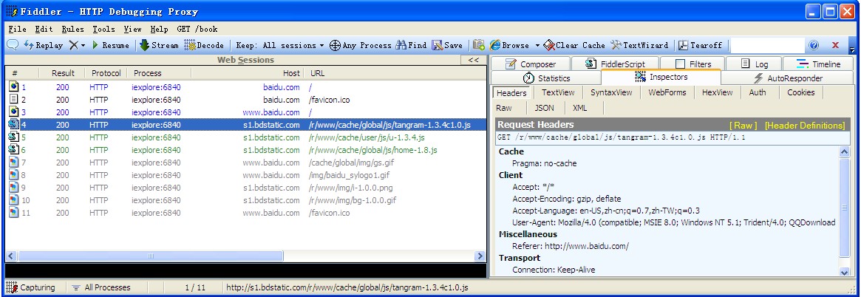
Task: Switch to the Statistics tab
Action: point(546,78)
